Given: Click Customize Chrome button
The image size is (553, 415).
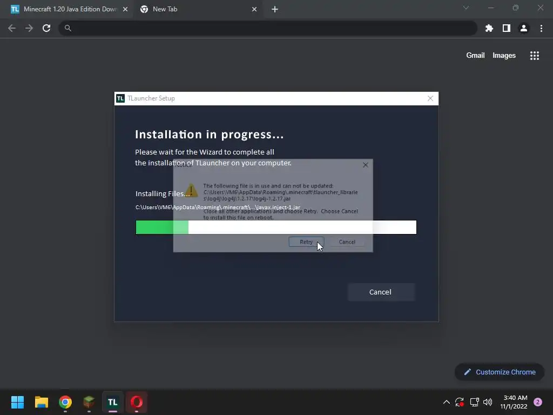Looking at the screenshot, I should click(500, 372).
